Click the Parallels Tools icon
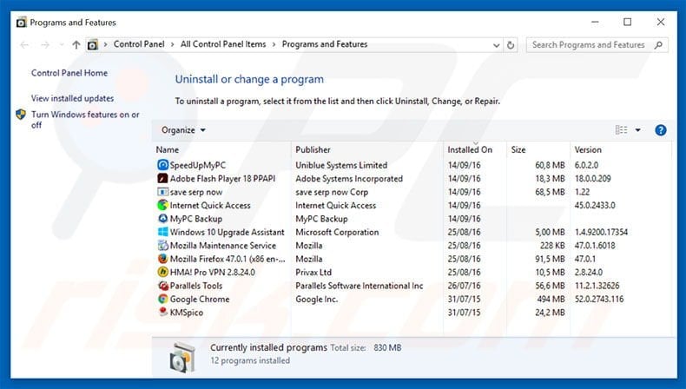The width and height of the screenshot is (686, 389). pos(162,286)
